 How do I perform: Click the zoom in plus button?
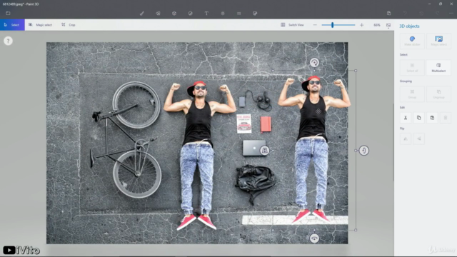coord(362,25)
